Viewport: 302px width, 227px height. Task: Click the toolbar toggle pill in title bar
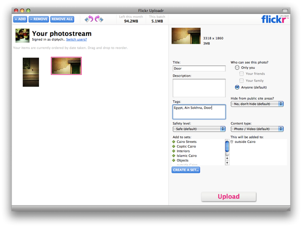pyautogui.click(x=285, y=10)
